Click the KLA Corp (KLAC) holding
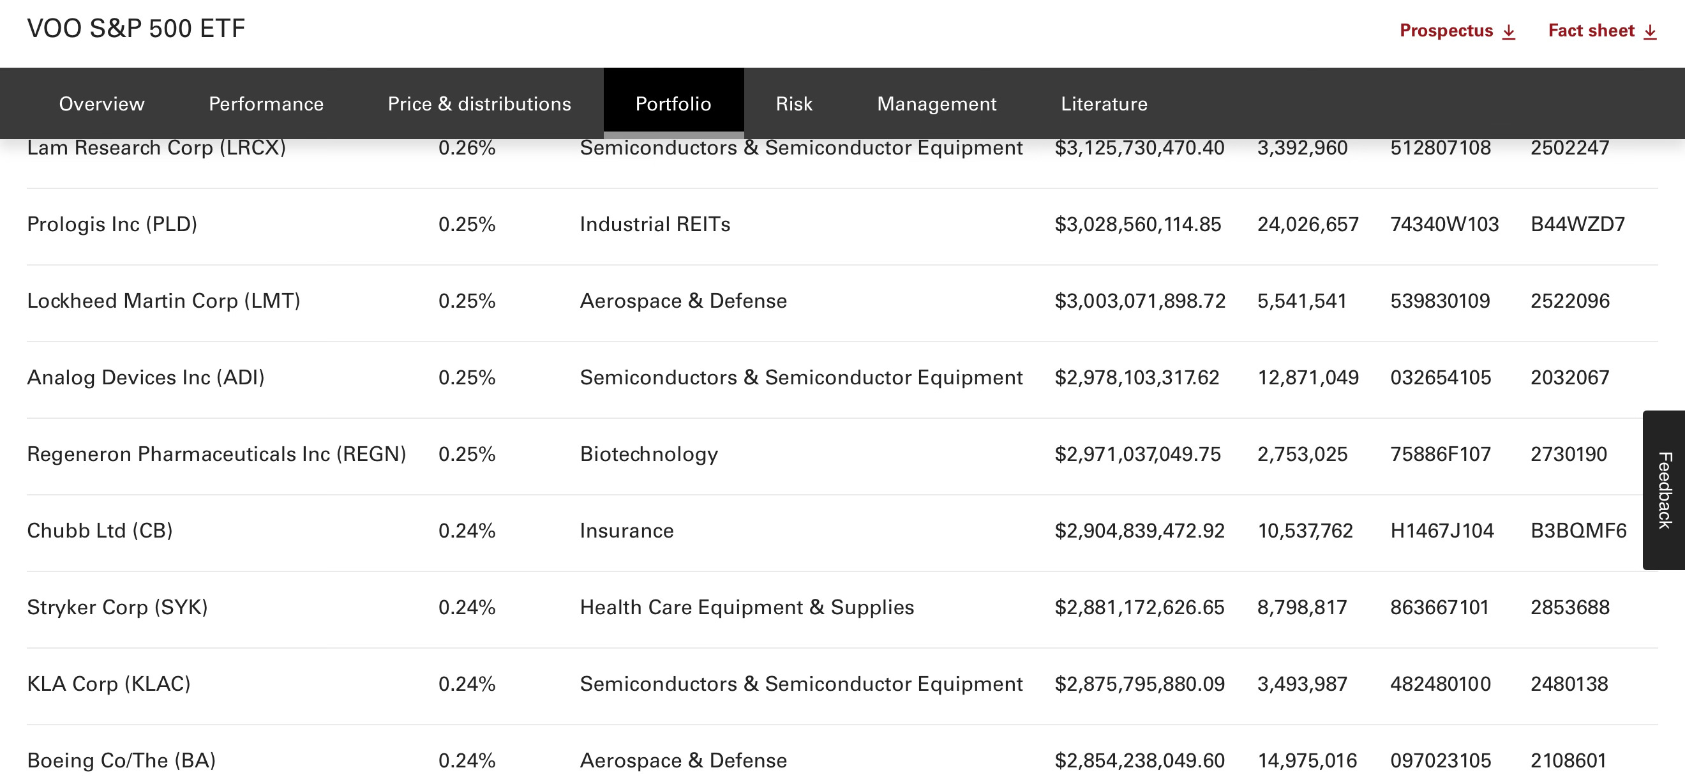1685x784 pixels. (109, 684)
